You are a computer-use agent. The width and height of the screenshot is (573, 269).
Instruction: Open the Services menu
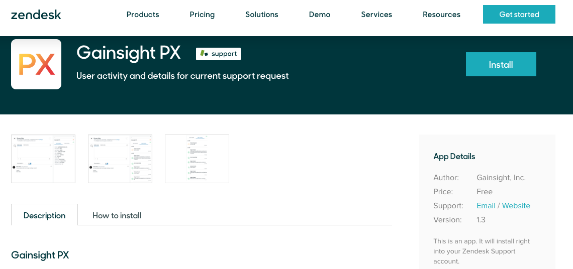coord(376,15)
